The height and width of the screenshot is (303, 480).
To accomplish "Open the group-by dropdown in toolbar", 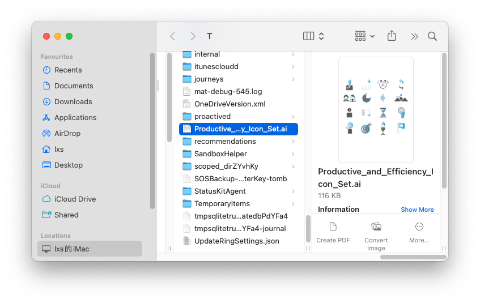I will point(364,36).
